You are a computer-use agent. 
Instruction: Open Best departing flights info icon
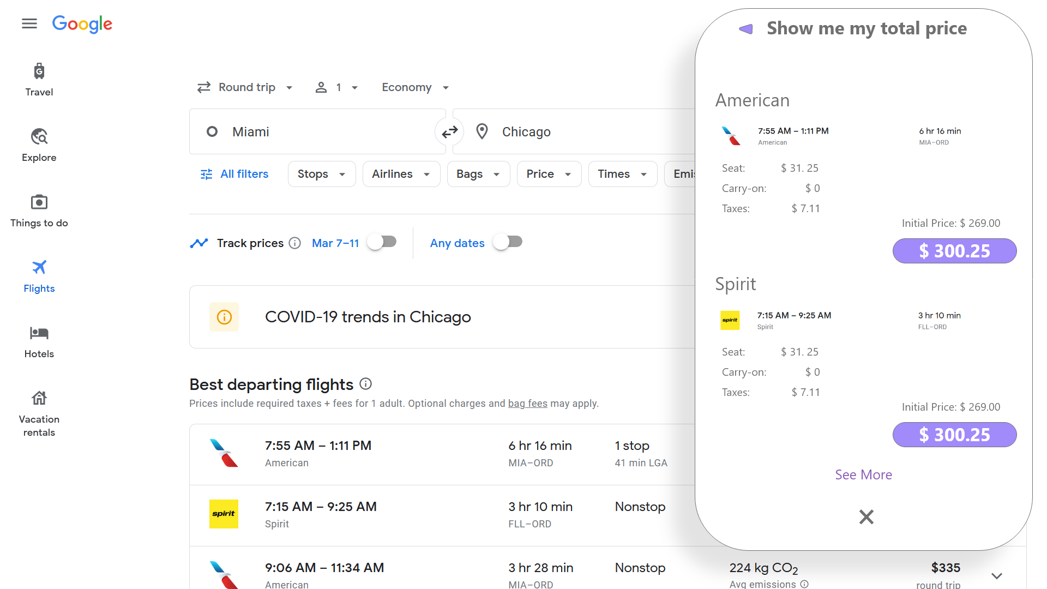click(366, 384)
